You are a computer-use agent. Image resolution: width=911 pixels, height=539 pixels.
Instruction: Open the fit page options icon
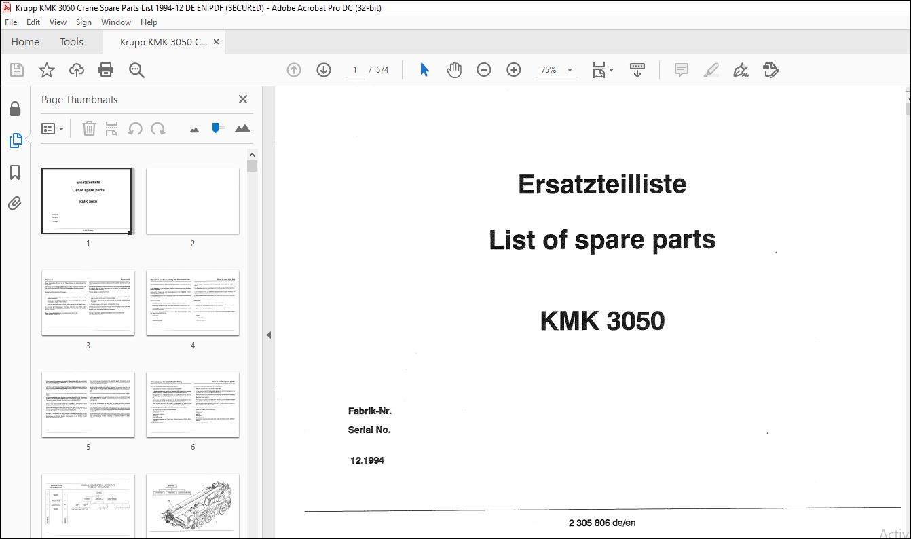coord(602,70)
